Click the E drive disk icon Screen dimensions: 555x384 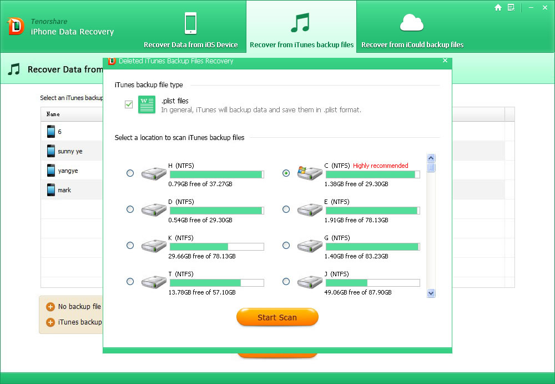(x=310, y=210)
